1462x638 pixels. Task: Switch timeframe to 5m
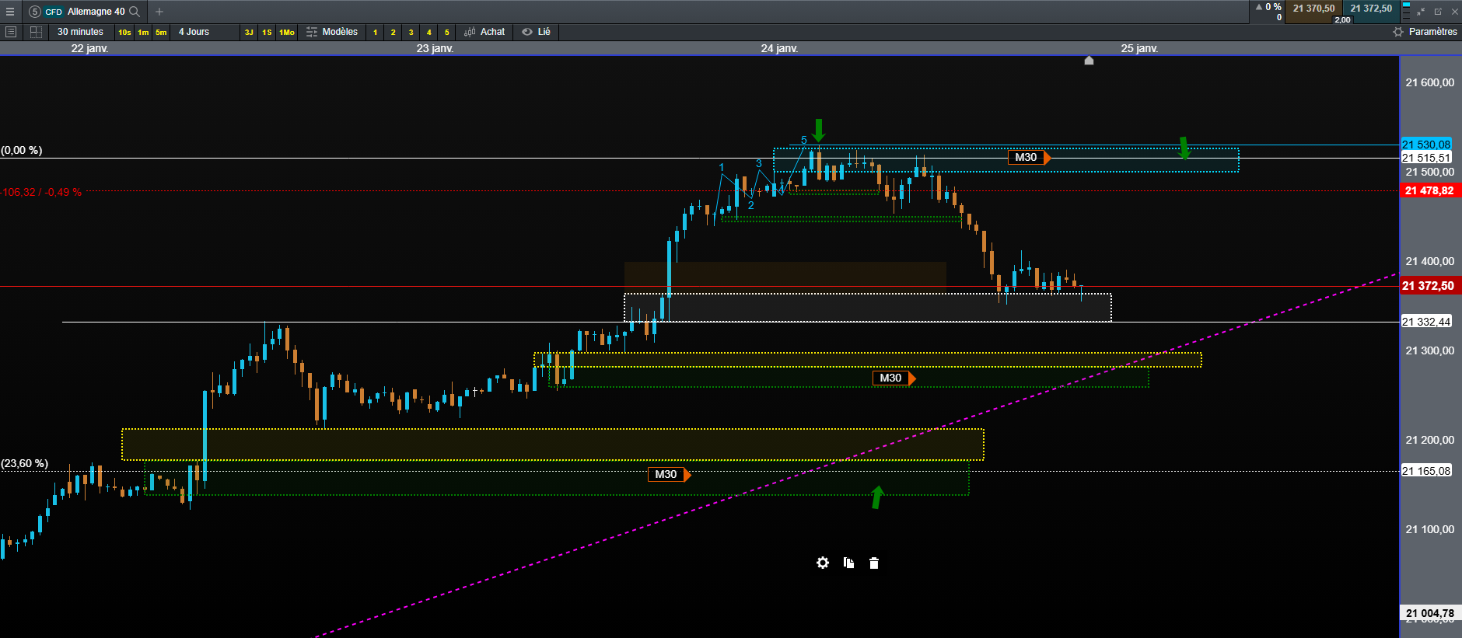161,32
